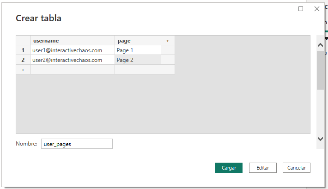The height and width of the screenshot is (189, 328).
Task: Maximize the Crear tabla dialog
Action: (301, 9)
